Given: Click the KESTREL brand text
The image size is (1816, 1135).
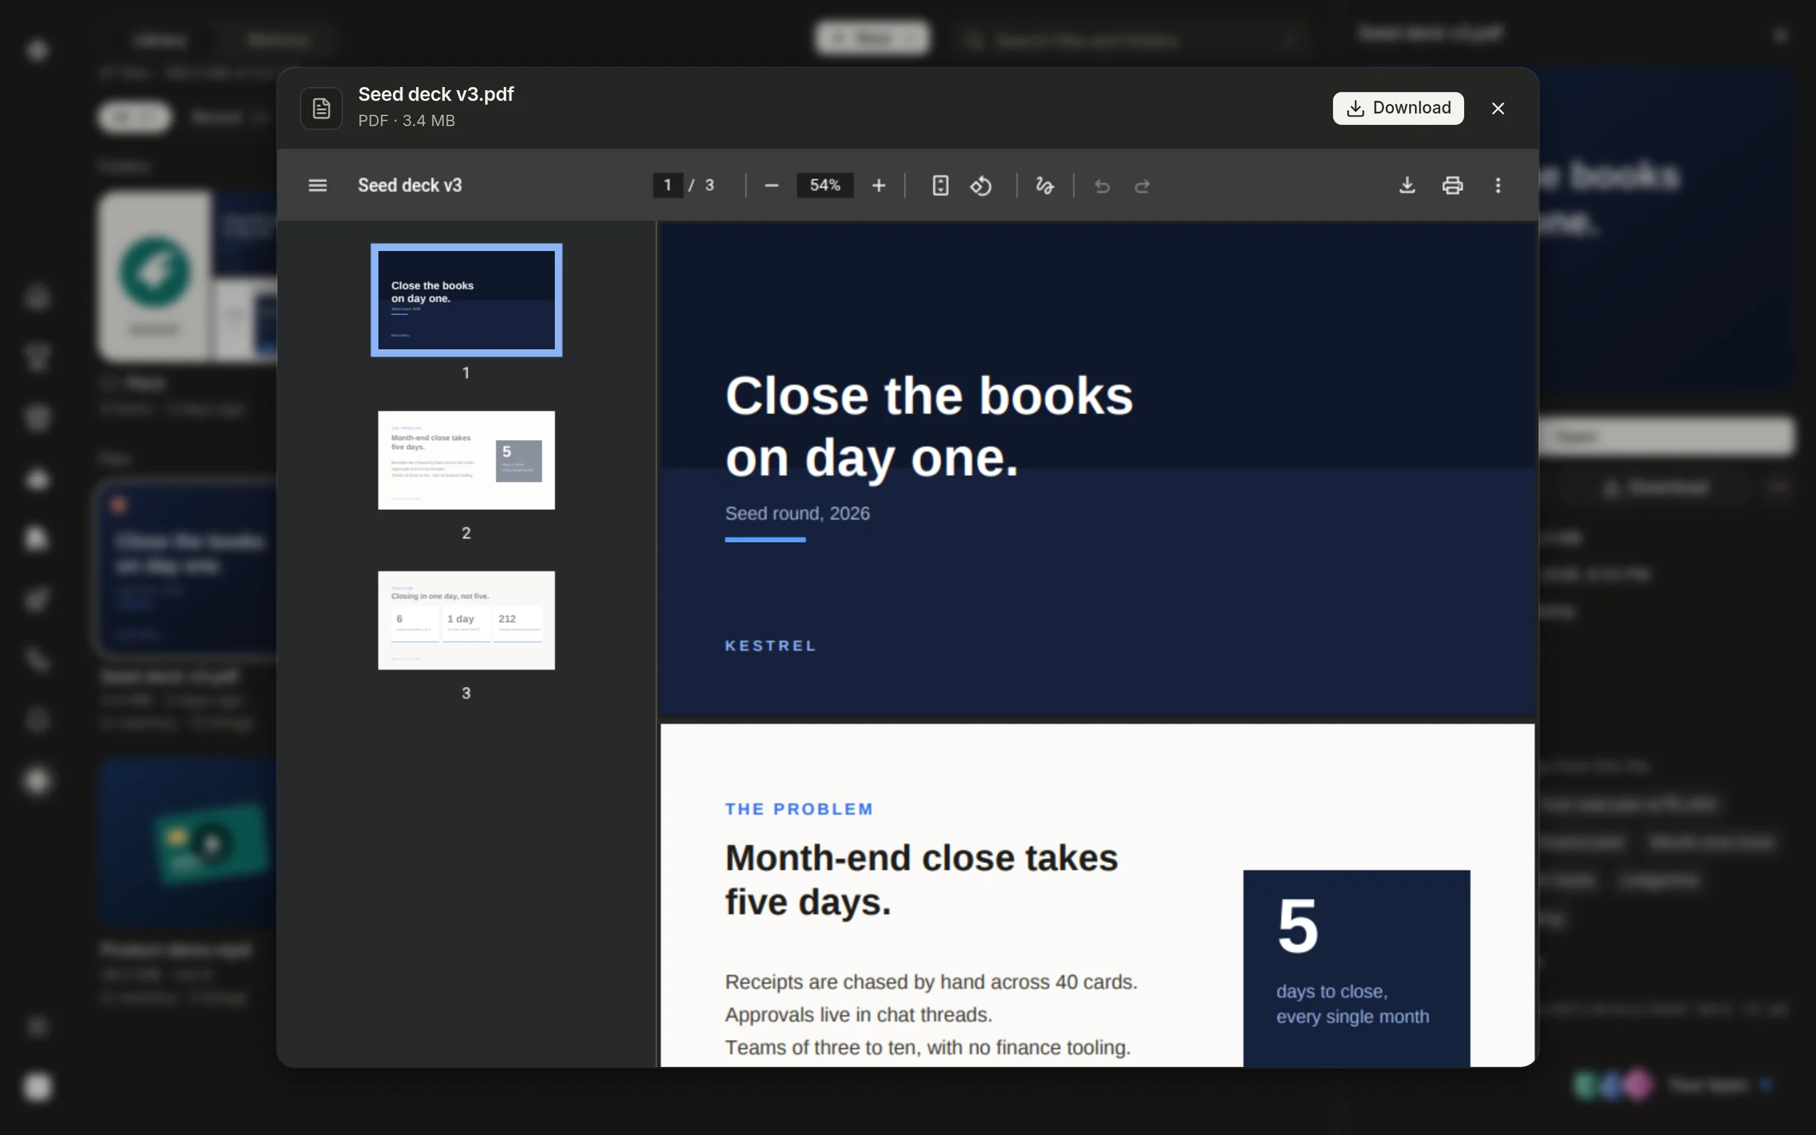Looking at the screenshot, I should (770, 645).
